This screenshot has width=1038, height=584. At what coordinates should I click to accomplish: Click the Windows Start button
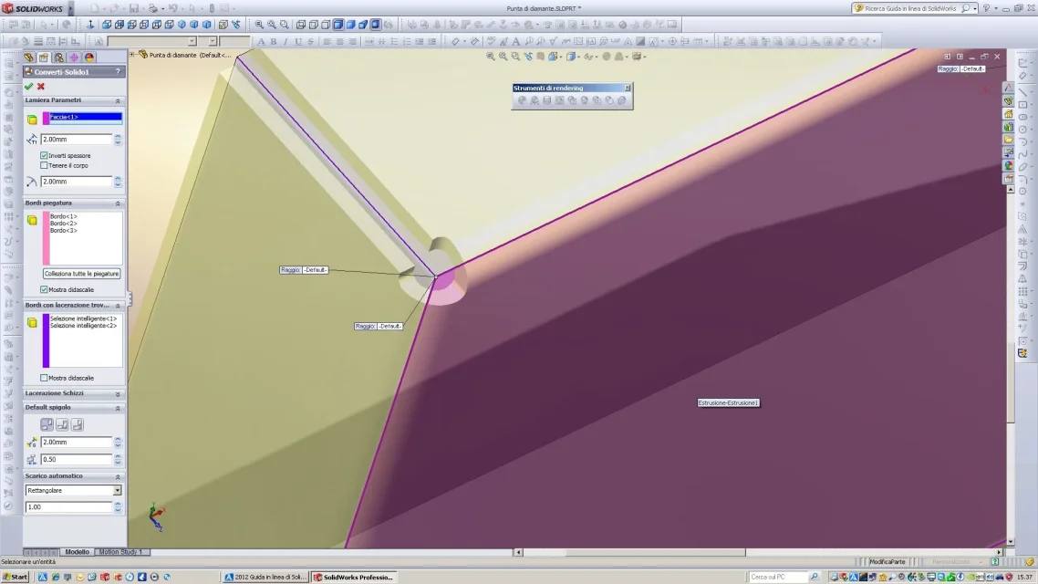pos(16,577)
